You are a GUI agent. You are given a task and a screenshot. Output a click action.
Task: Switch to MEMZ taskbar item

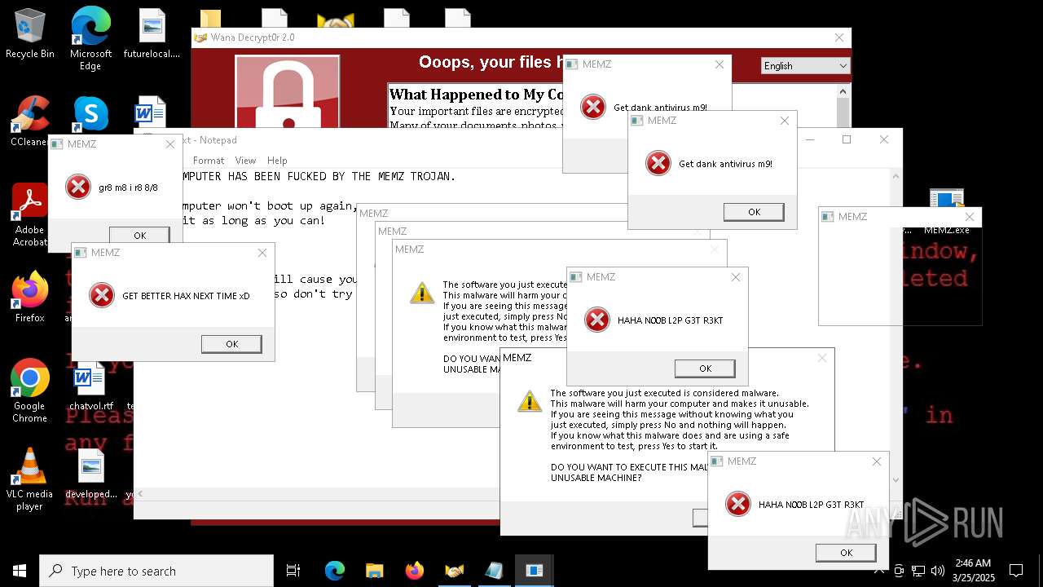[x=535, y=571]
